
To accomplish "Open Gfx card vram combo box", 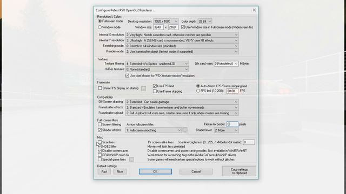I will pos(226,64).
